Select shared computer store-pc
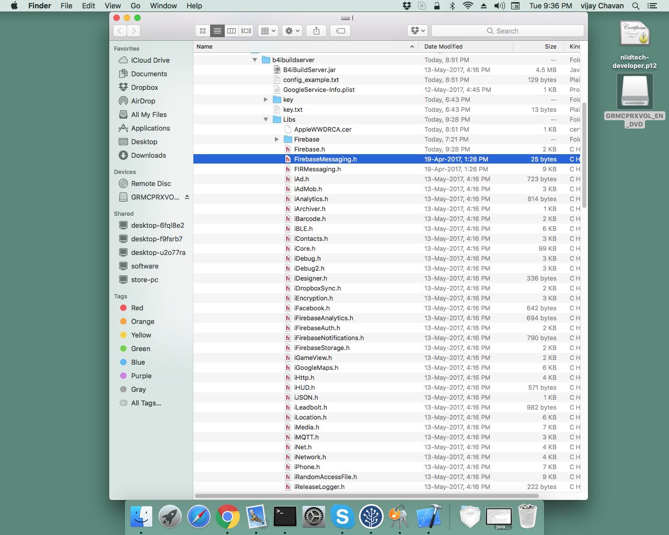 [x=145, y=280]
